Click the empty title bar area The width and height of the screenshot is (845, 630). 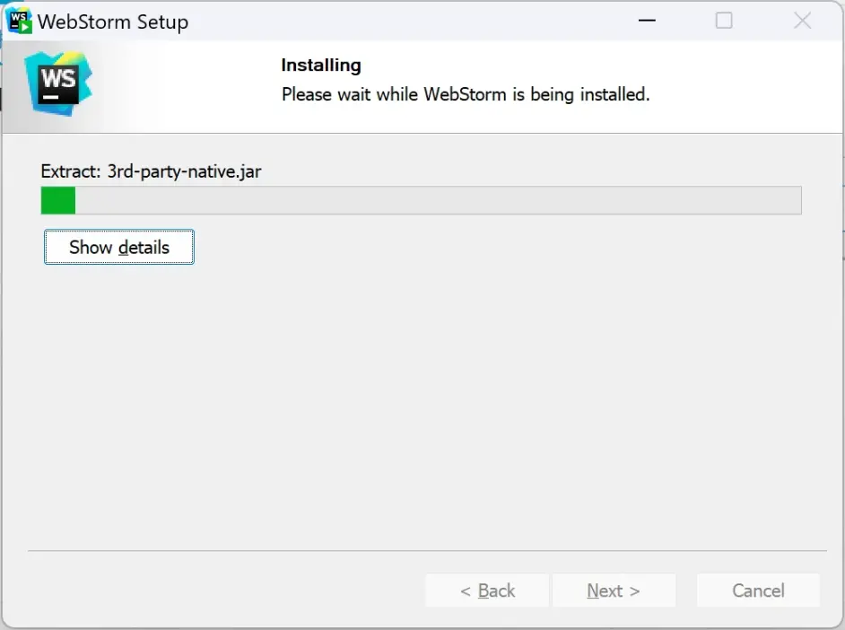tap(404, 21)
